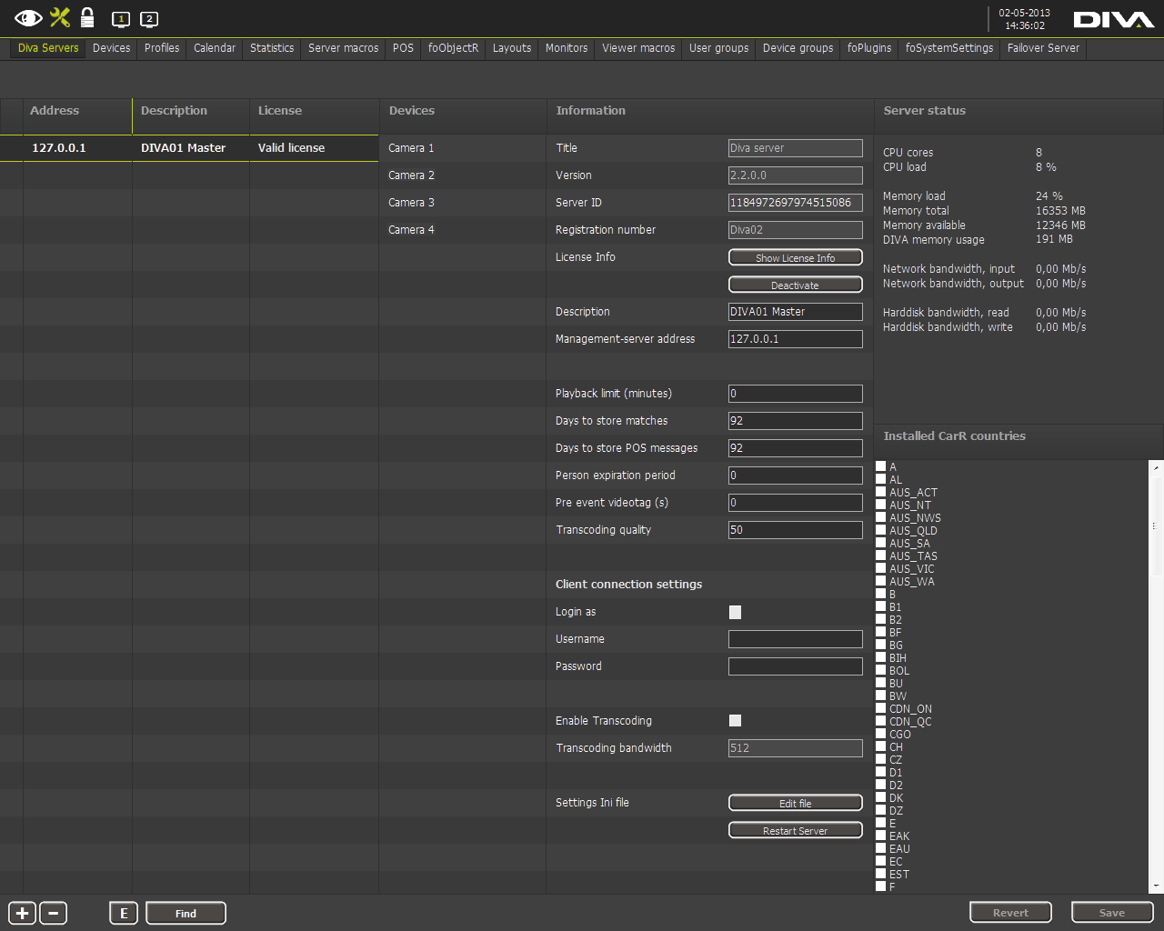Viewport: 1164px width, 931px height.
Task: Click the Username input field
Action: click(796, 639)
